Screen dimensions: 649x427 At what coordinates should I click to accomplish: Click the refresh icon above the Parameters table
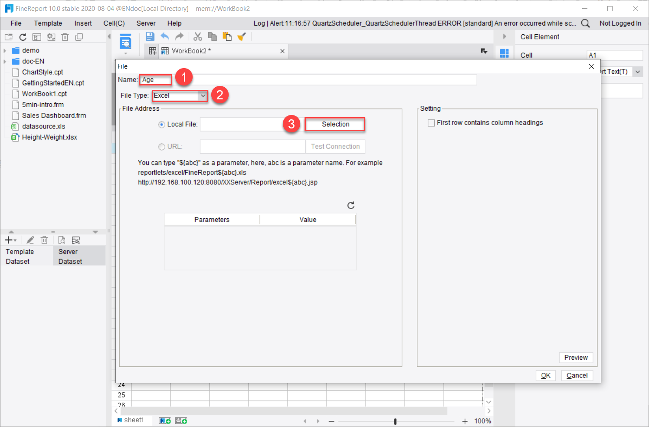point(351,205)
